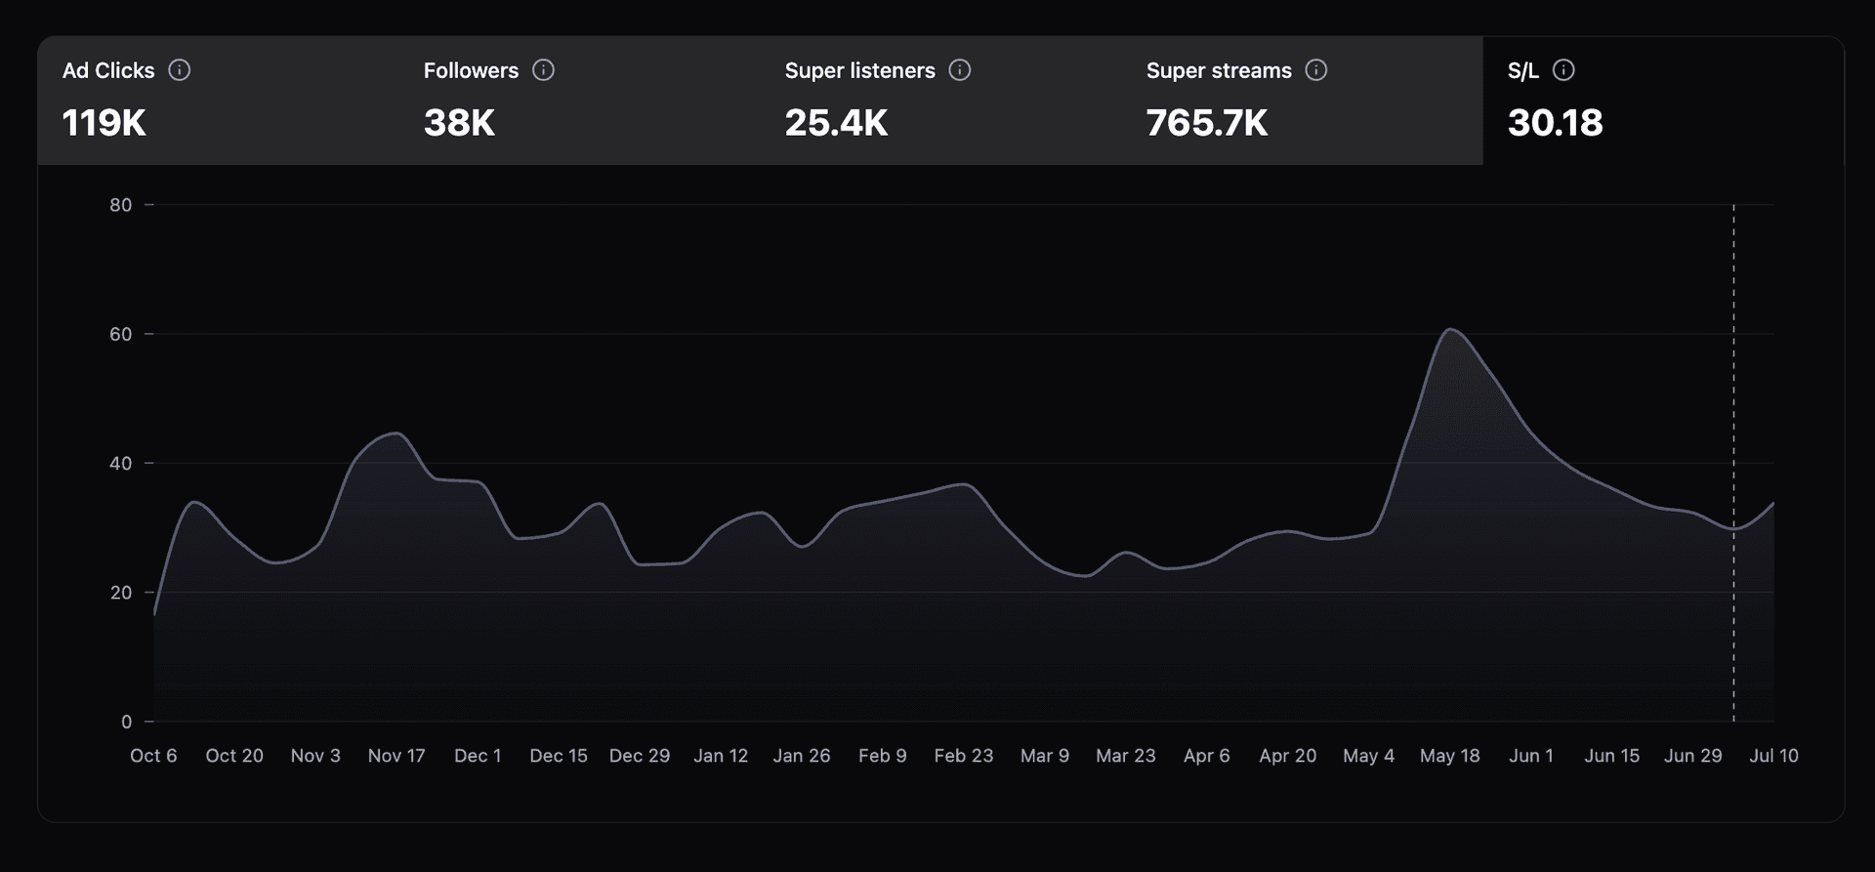Click the 40 y-axis label
This screenshot has width=1875, height=872.
point(121,464)
